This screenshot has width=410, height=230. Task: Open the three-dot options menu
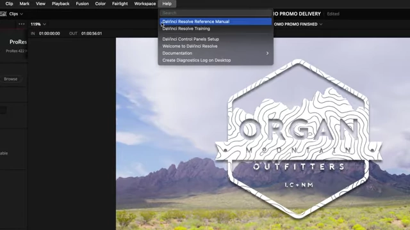21,24
